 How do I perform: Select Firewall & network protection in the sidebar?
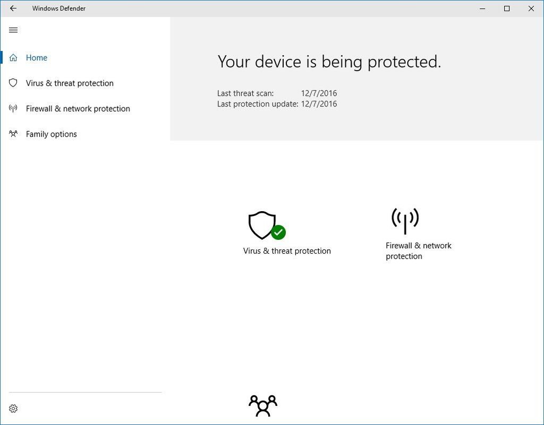tap(78, 109)
